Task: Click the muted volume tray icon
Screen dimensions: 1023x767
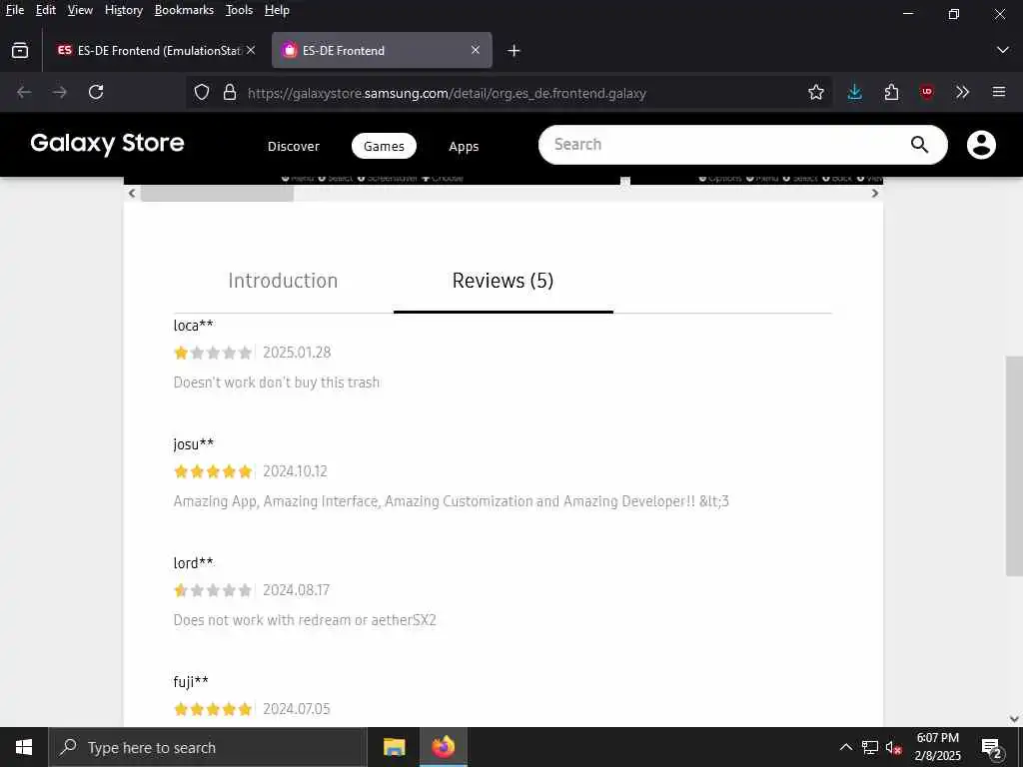Action: click(894, 747)
